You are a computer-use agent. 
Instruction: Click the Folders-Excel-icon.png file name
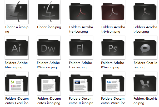click(x=145, y=101)
